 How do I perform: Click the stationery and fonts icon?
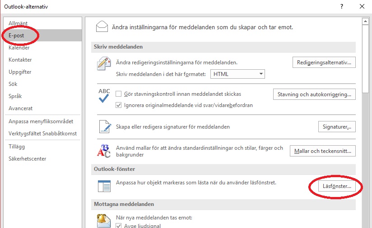point(104,151)
